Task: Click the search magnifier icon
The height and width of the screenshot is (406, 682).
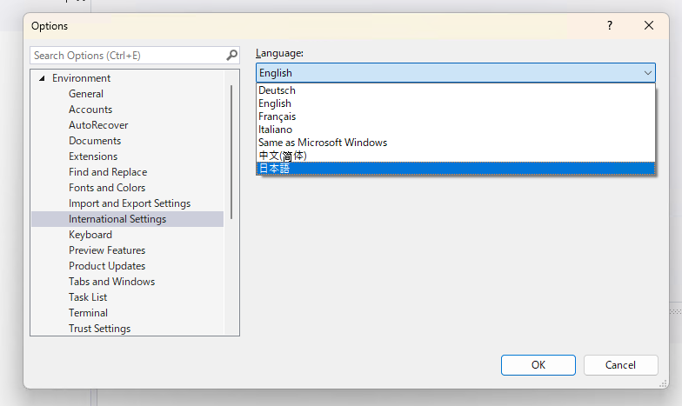Action: [x=231, y=56]
